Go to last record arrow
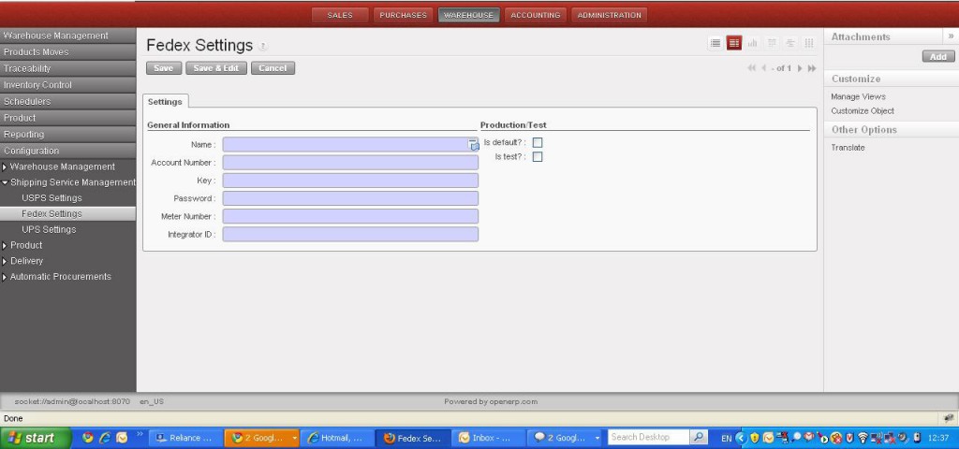The width and height of the screenshot is (959, 449). (x=812, y=68)
